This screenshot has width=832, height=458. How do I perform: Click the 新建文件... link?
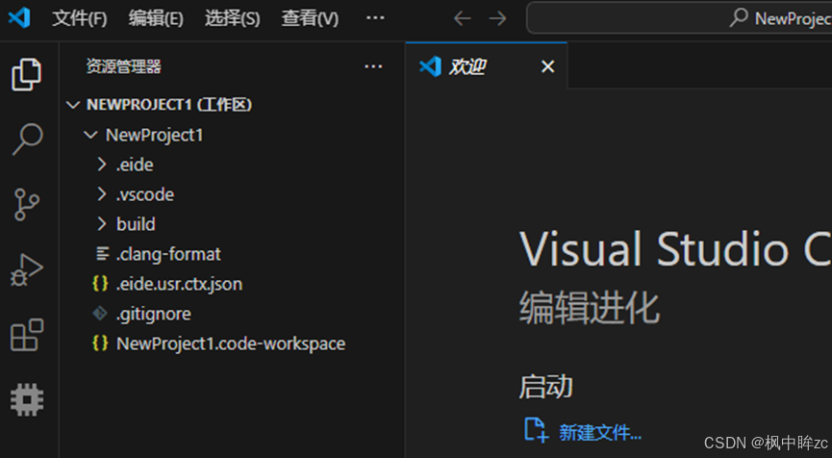(x=600, y=432)
